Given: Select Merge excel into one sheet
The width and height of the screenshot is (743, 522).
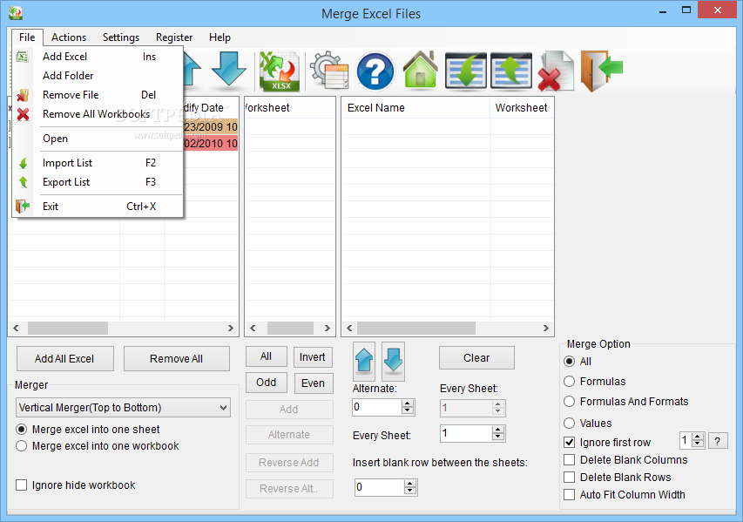Looking at the screenshot, I should (21, 429).
